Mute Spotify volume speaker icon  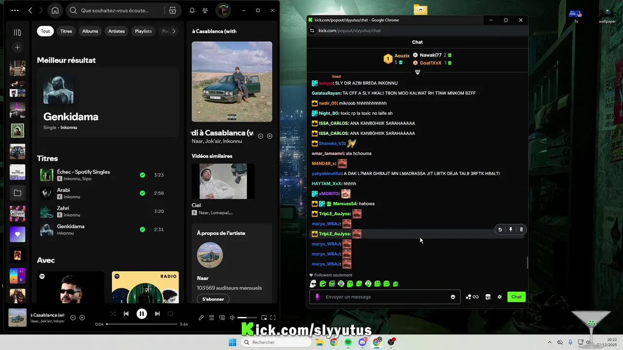coord(232,318)
